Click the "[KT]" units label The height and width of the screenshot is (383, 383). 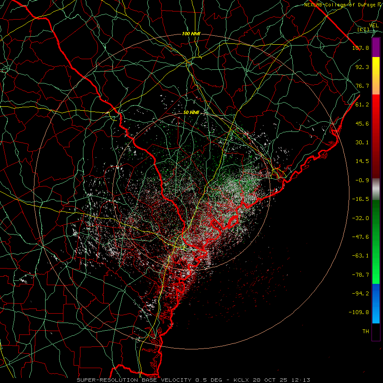tap(363, 29)
